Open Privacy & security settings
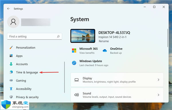 coord(27,97)
